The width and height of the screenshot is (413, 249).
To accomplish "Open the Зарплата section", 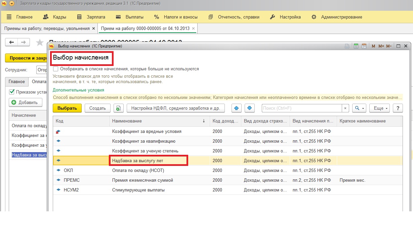I will 91,17.
